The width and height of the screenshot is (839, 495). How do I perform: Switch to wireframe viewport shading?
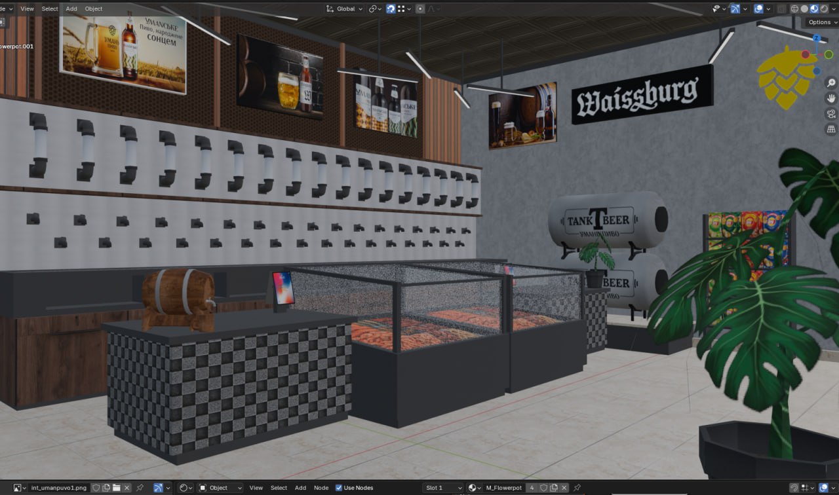(x=794, y=9)
